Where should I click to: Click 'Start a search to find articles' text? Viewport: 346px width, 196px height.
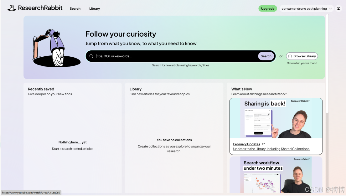(73, 149)
